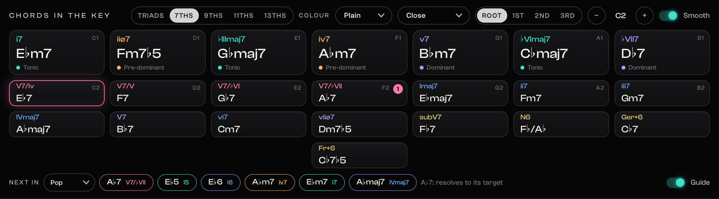Open the Plain colour dropdown

point(363,15)
